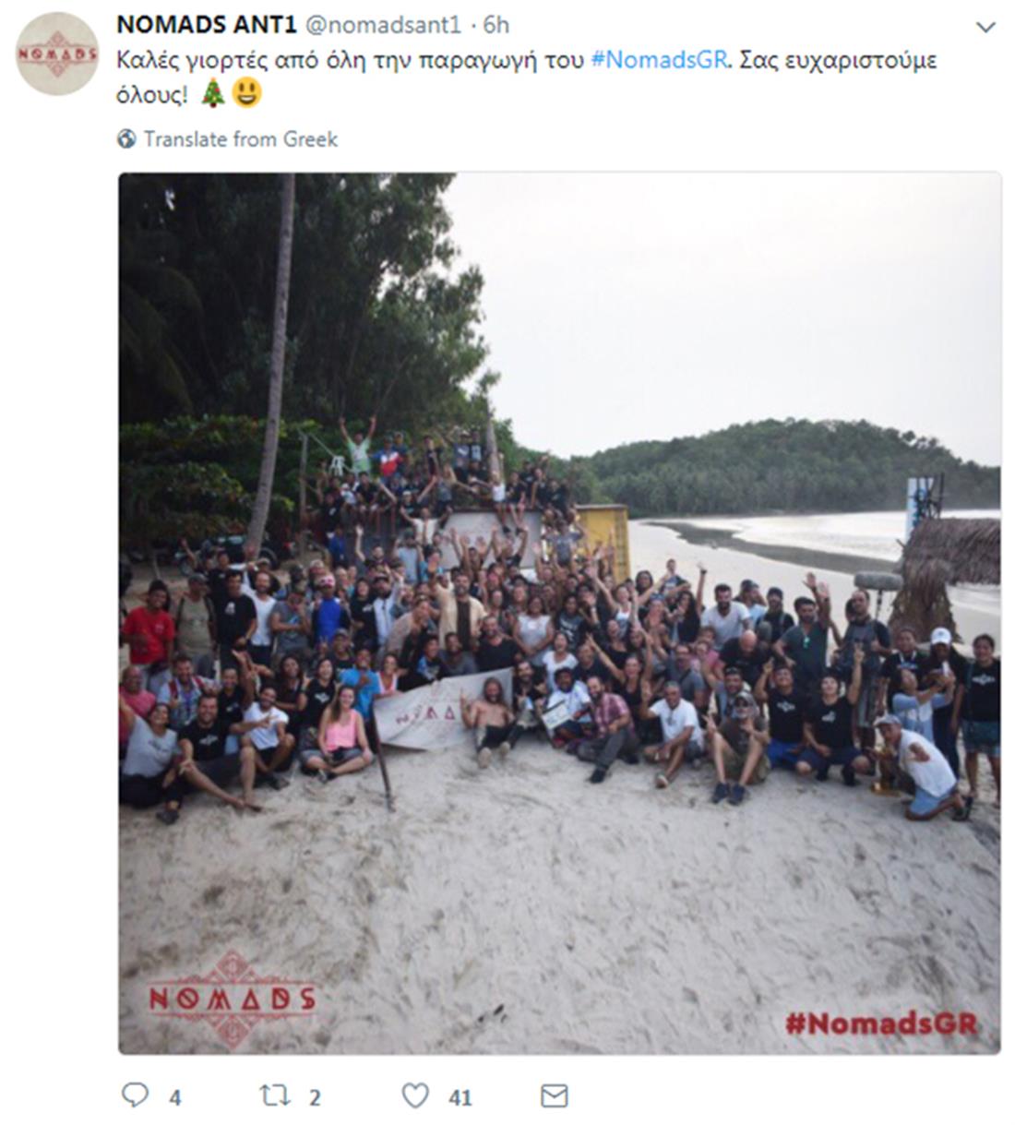Enlarge the beach group photo

click(x=559, y=613)
